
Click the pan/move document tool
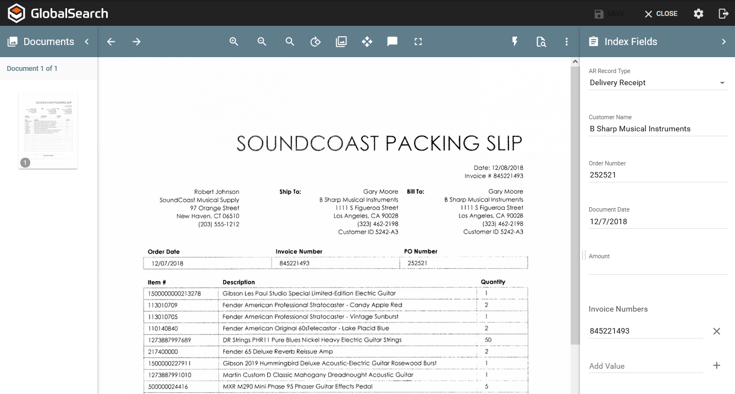[x=367, y=42]
